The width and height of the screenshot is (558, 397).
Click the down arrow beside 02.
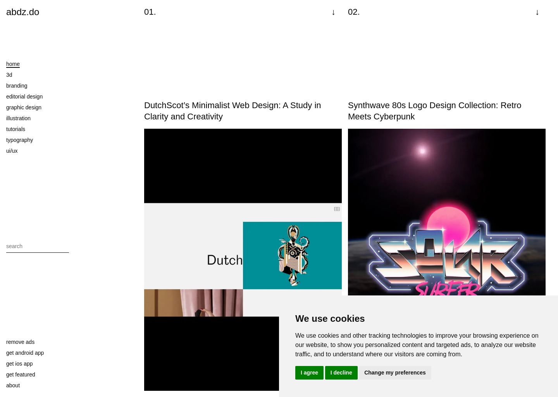pyautogui.click(x=537, y=12)
